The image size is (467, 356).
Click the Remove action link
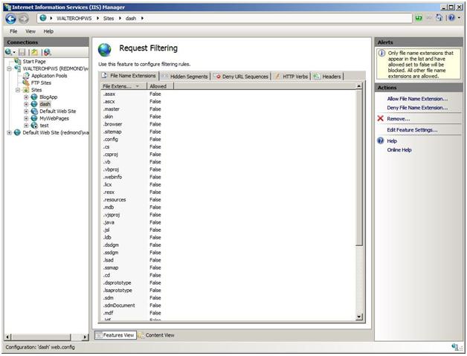tap(398, 119)
